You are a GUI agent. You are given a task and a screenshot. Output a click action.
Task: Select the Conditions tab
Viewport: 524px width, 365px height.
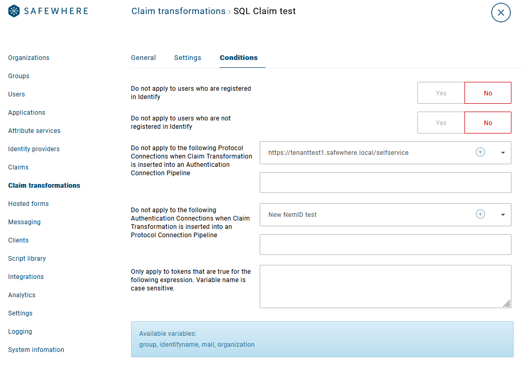pos(239,58)
